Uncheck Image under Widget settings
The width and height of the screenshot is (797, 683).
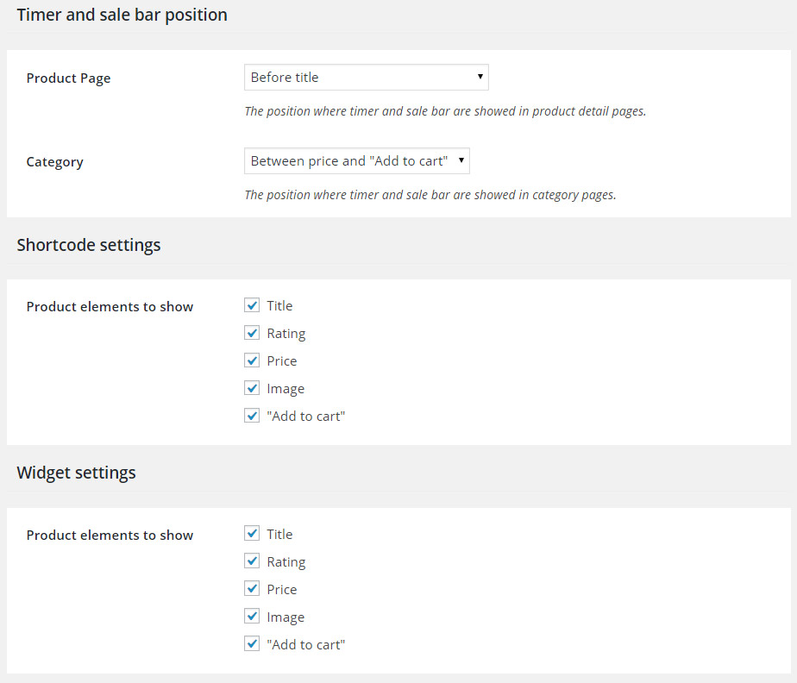(x=252, y=617)
